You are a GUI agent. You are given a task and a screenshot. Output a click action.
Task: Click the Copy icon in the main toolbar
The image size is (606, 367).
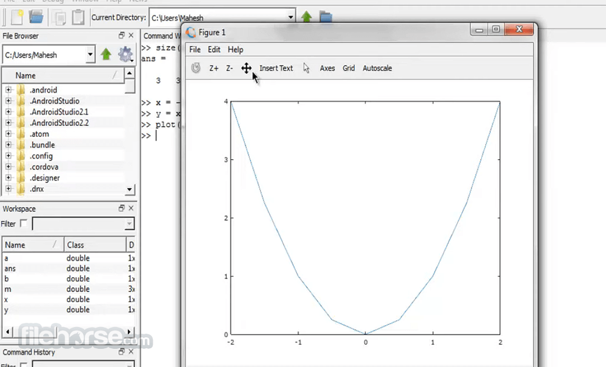pos(59,18)
